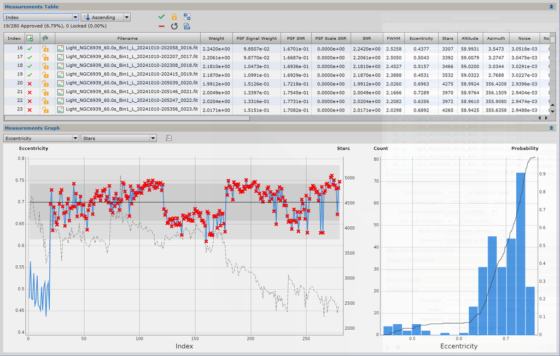Image resolution: width=560 pixels, height=356 pixels.
Task: Click file icon for image ending _0019.fit
Action: [61, 74]
